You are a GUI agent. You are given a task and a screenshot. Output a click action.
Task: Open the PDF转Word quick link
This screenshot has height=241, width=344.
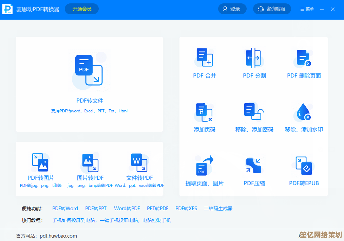click(x=65, y=209)
